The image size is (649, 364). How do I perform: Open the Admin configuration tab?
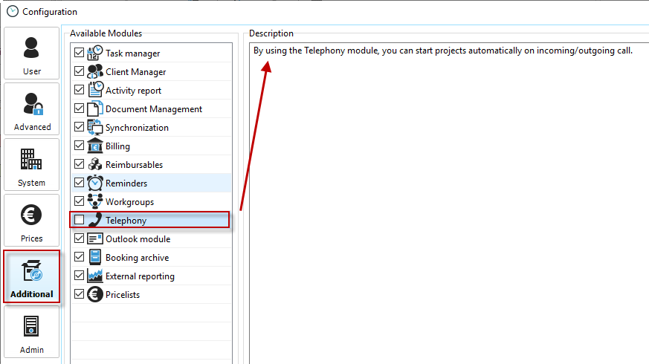coord(32,332)
